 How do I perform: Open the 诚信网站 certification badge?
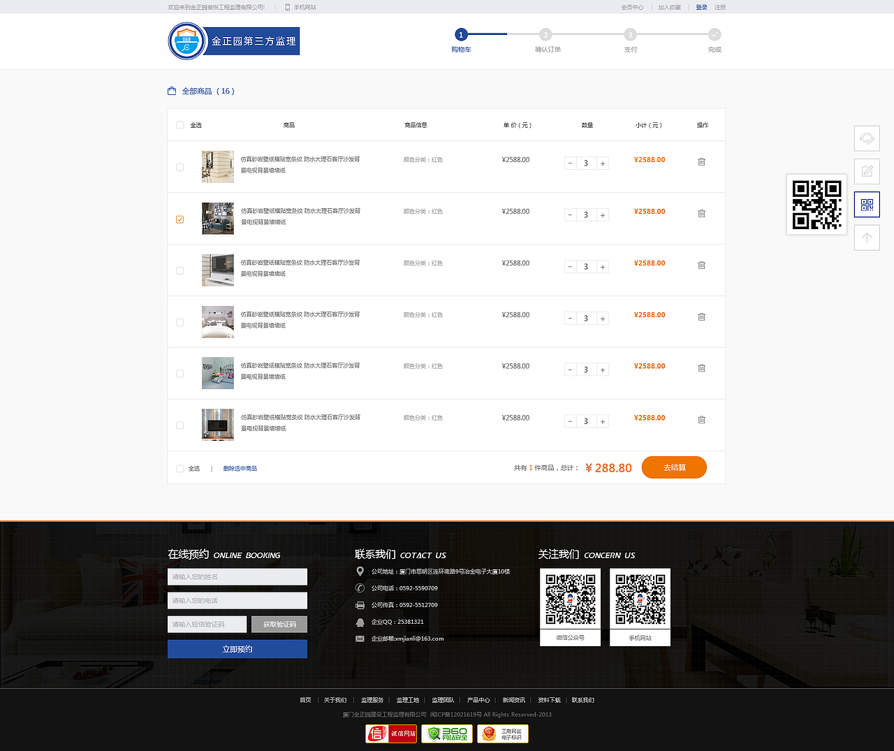(x=391, y=734)
